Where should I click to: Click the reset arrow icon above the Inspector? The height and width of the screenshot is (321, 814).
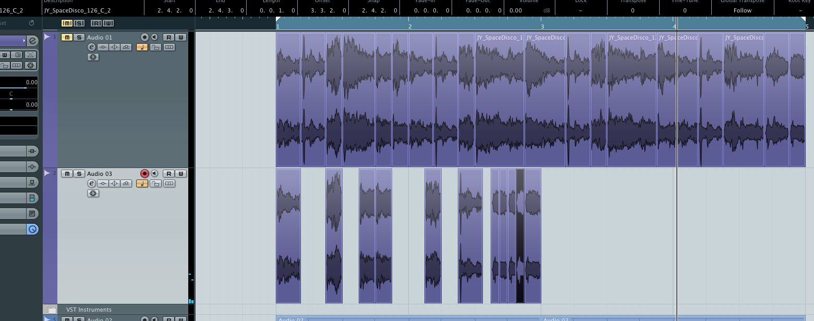(32, 23)
